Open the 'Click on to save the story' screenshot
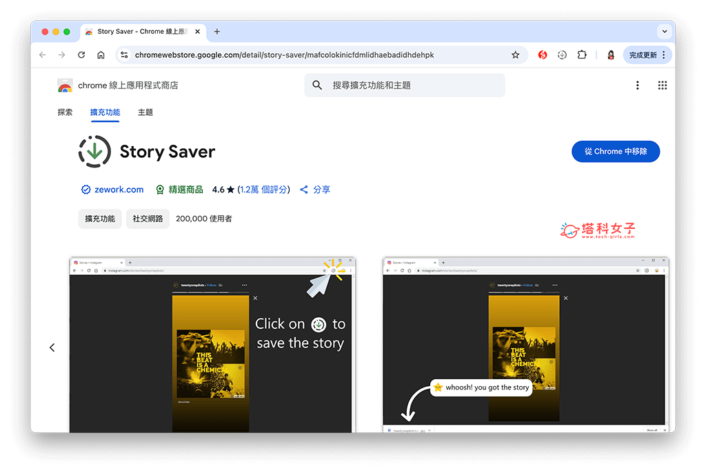Screen dimensions: 706x473 212,345
